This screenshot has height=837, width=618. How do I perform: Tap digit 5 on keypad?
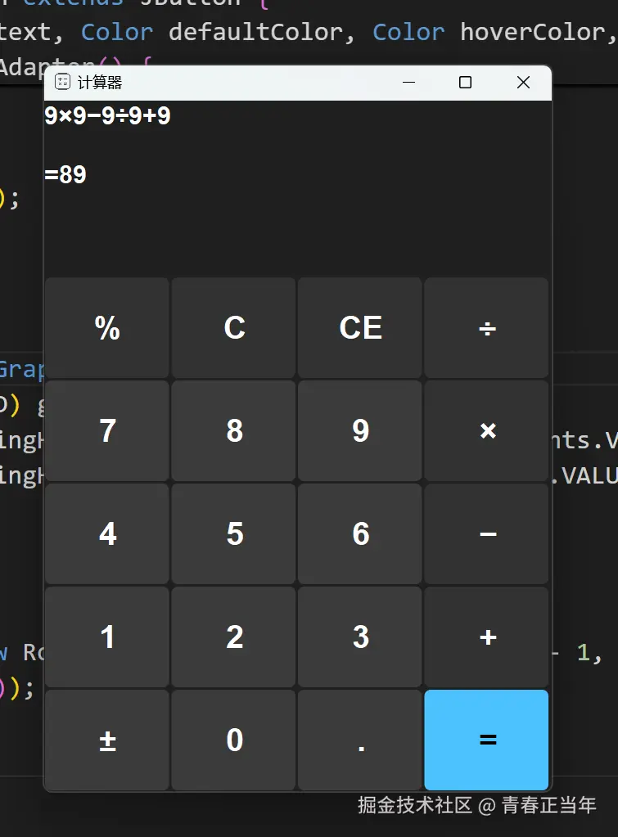pos(234,533)
